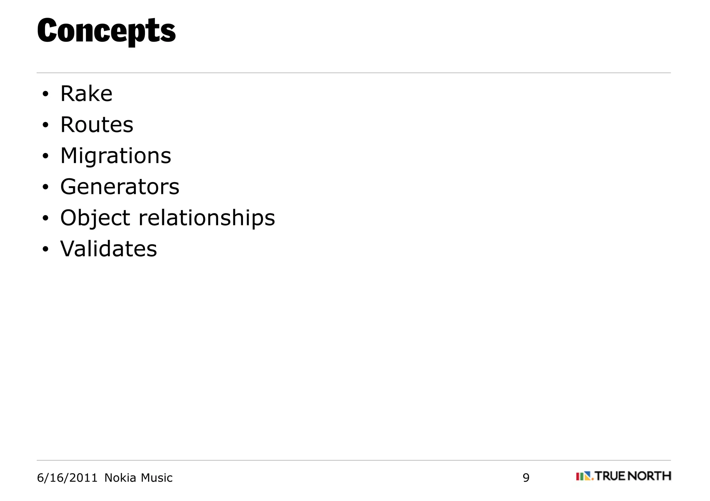Click the 6/16/2011 date in footer
The image size is (710, 501).
coord(67,478)
